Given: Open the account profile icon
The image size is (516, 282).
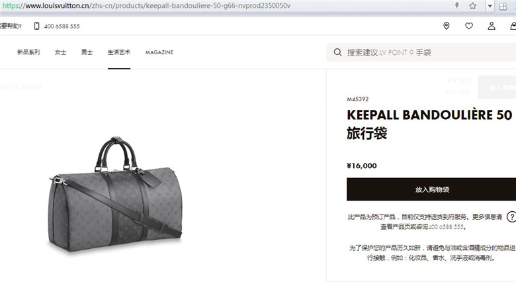Looking at the screenshot, I should [x=492, y=26].
